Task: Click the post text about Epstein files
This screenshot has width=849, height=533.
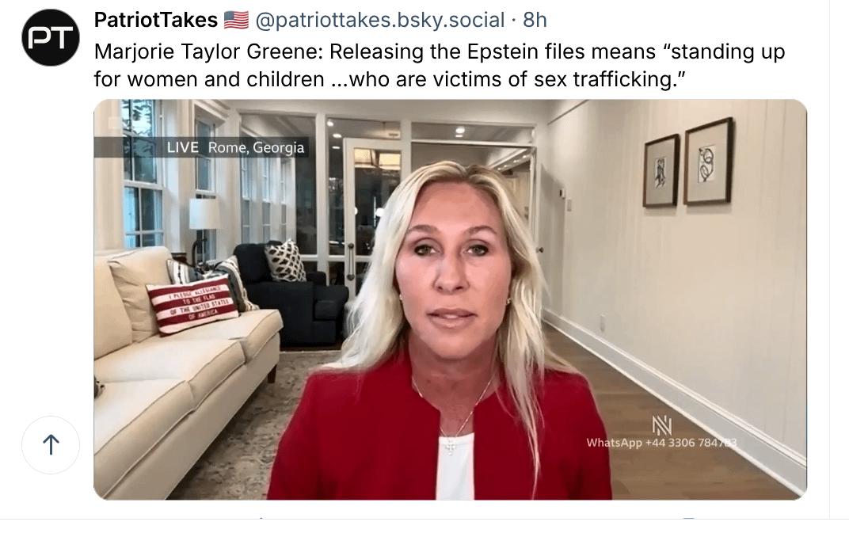Action: pos(439,66)
